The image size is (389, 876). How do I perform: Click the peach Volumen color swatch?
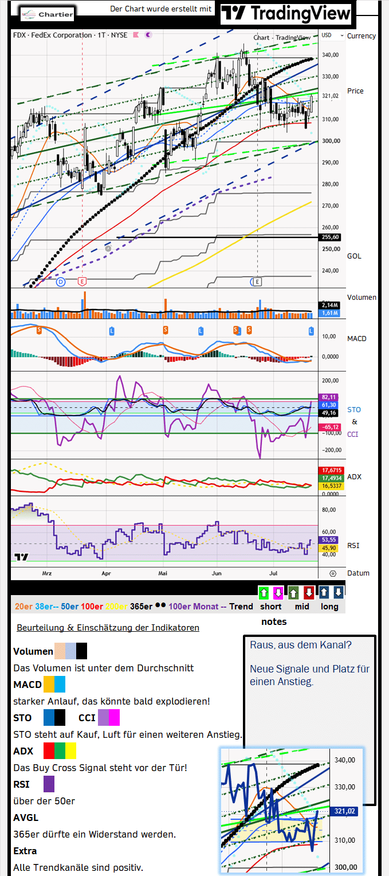60,651
